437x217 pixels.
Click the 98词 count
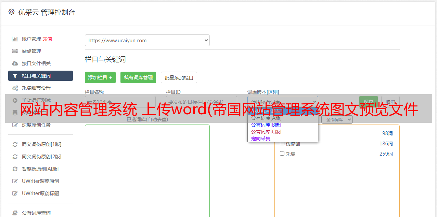point(387,133)
